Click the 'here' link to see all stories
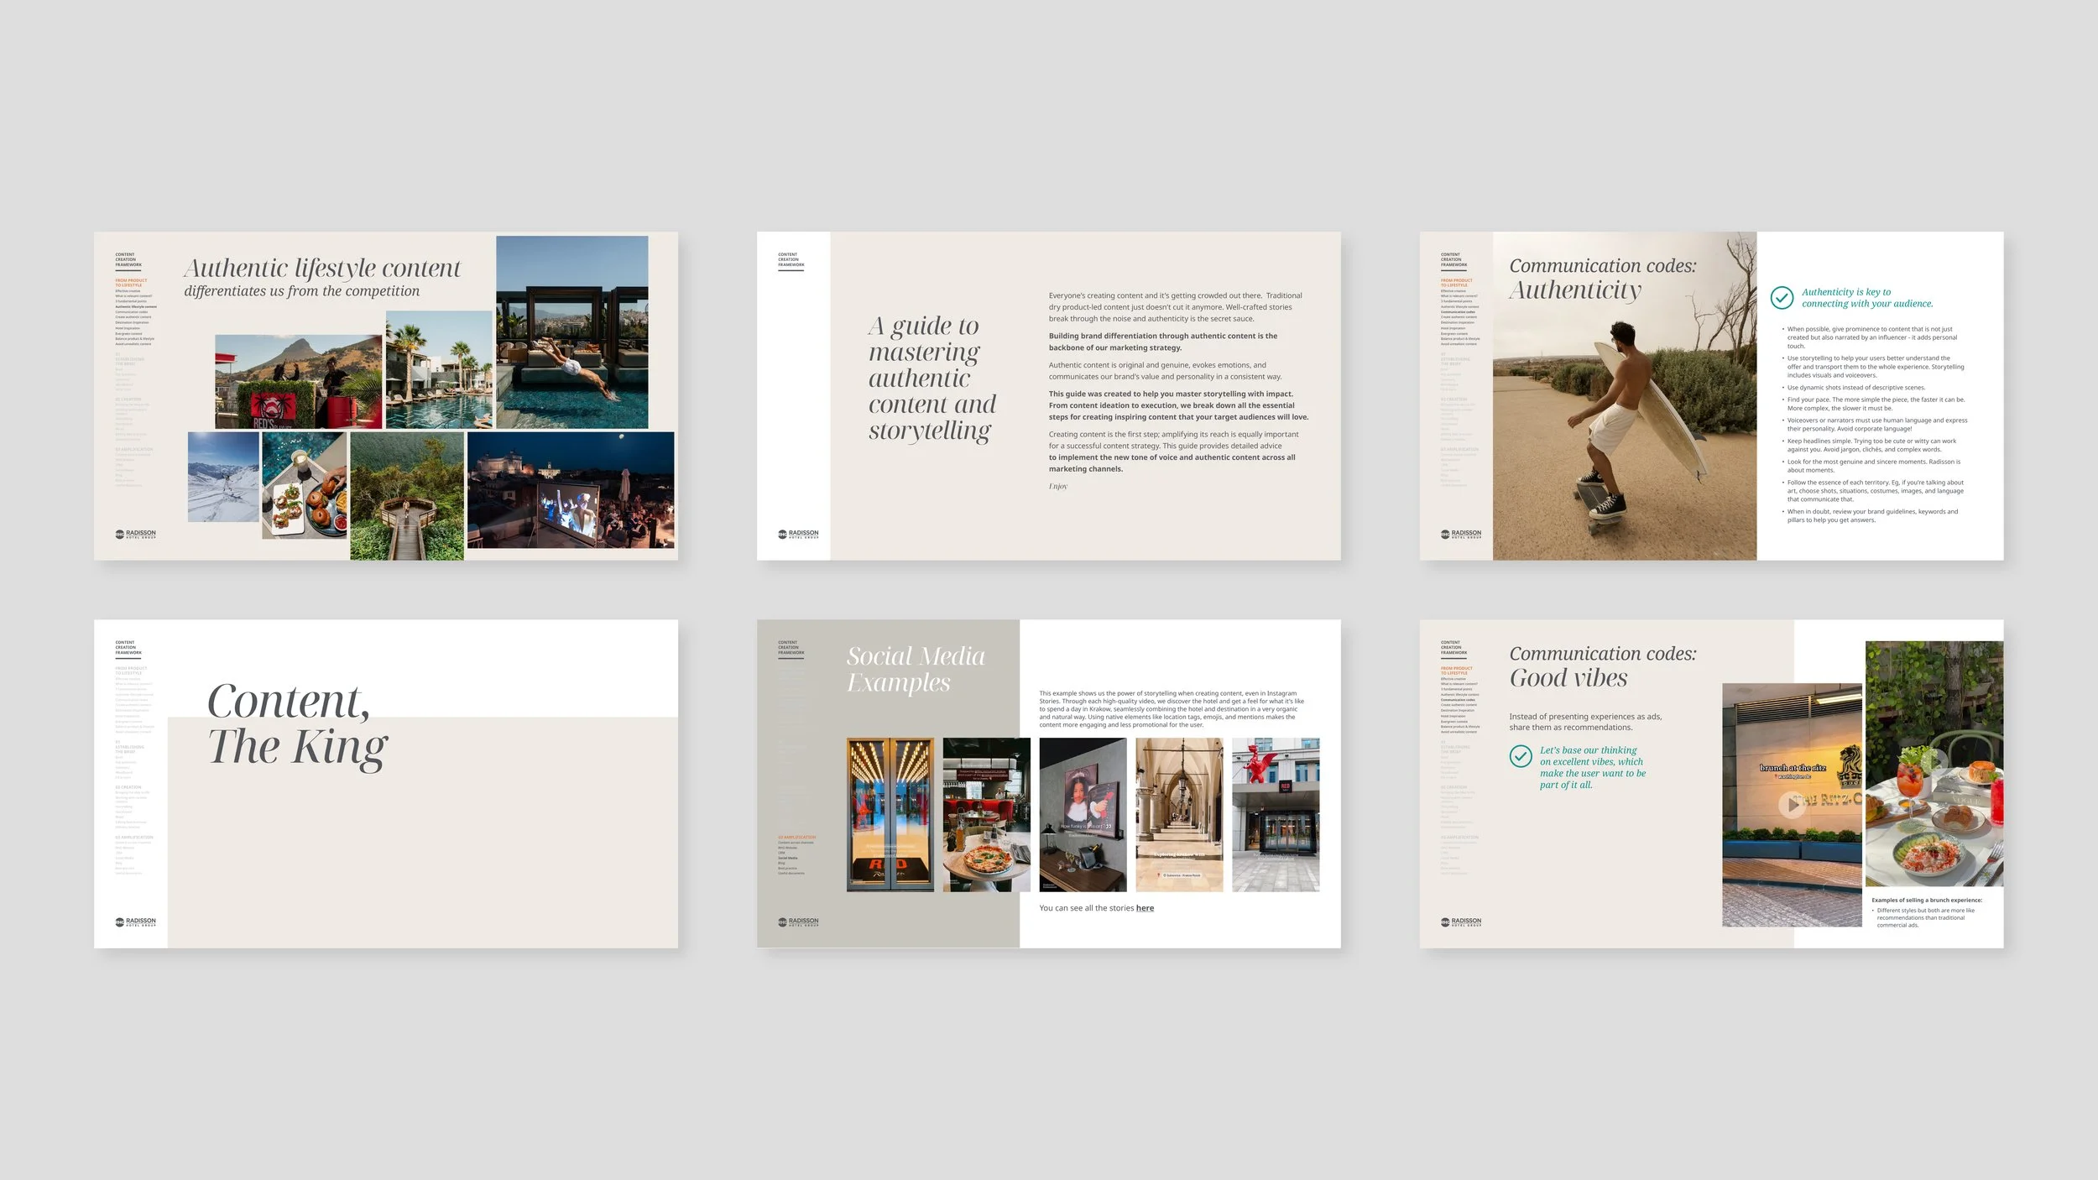The width and height of the screenshot is (2098, 1180). point(1146,908)
